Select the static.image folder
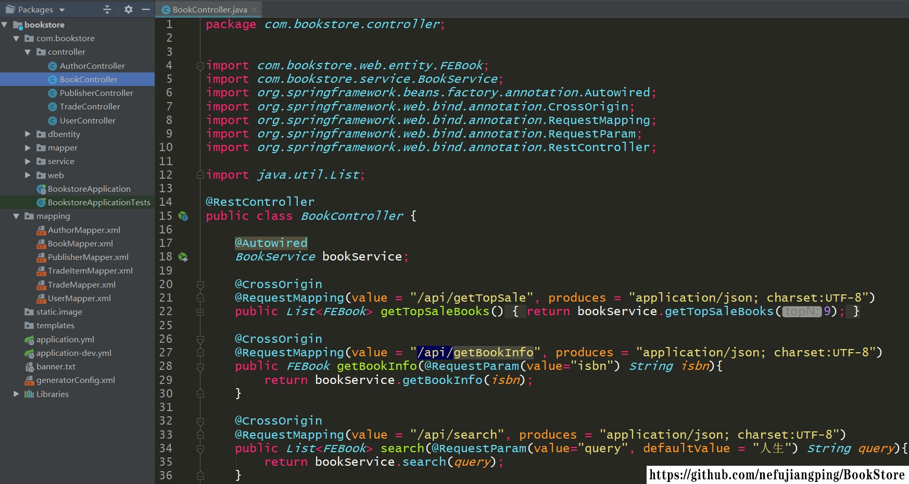Image resolution: width=909 pixels, height=484 pixels. (x=59, y=312)
